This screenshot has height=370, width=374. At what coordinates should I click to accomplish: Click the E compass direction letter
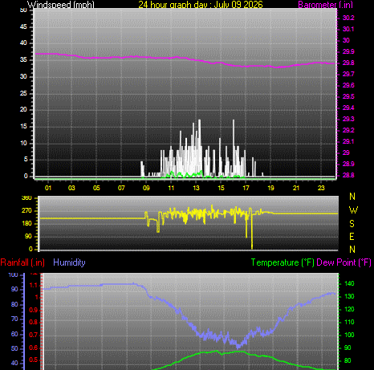(352, 237)
